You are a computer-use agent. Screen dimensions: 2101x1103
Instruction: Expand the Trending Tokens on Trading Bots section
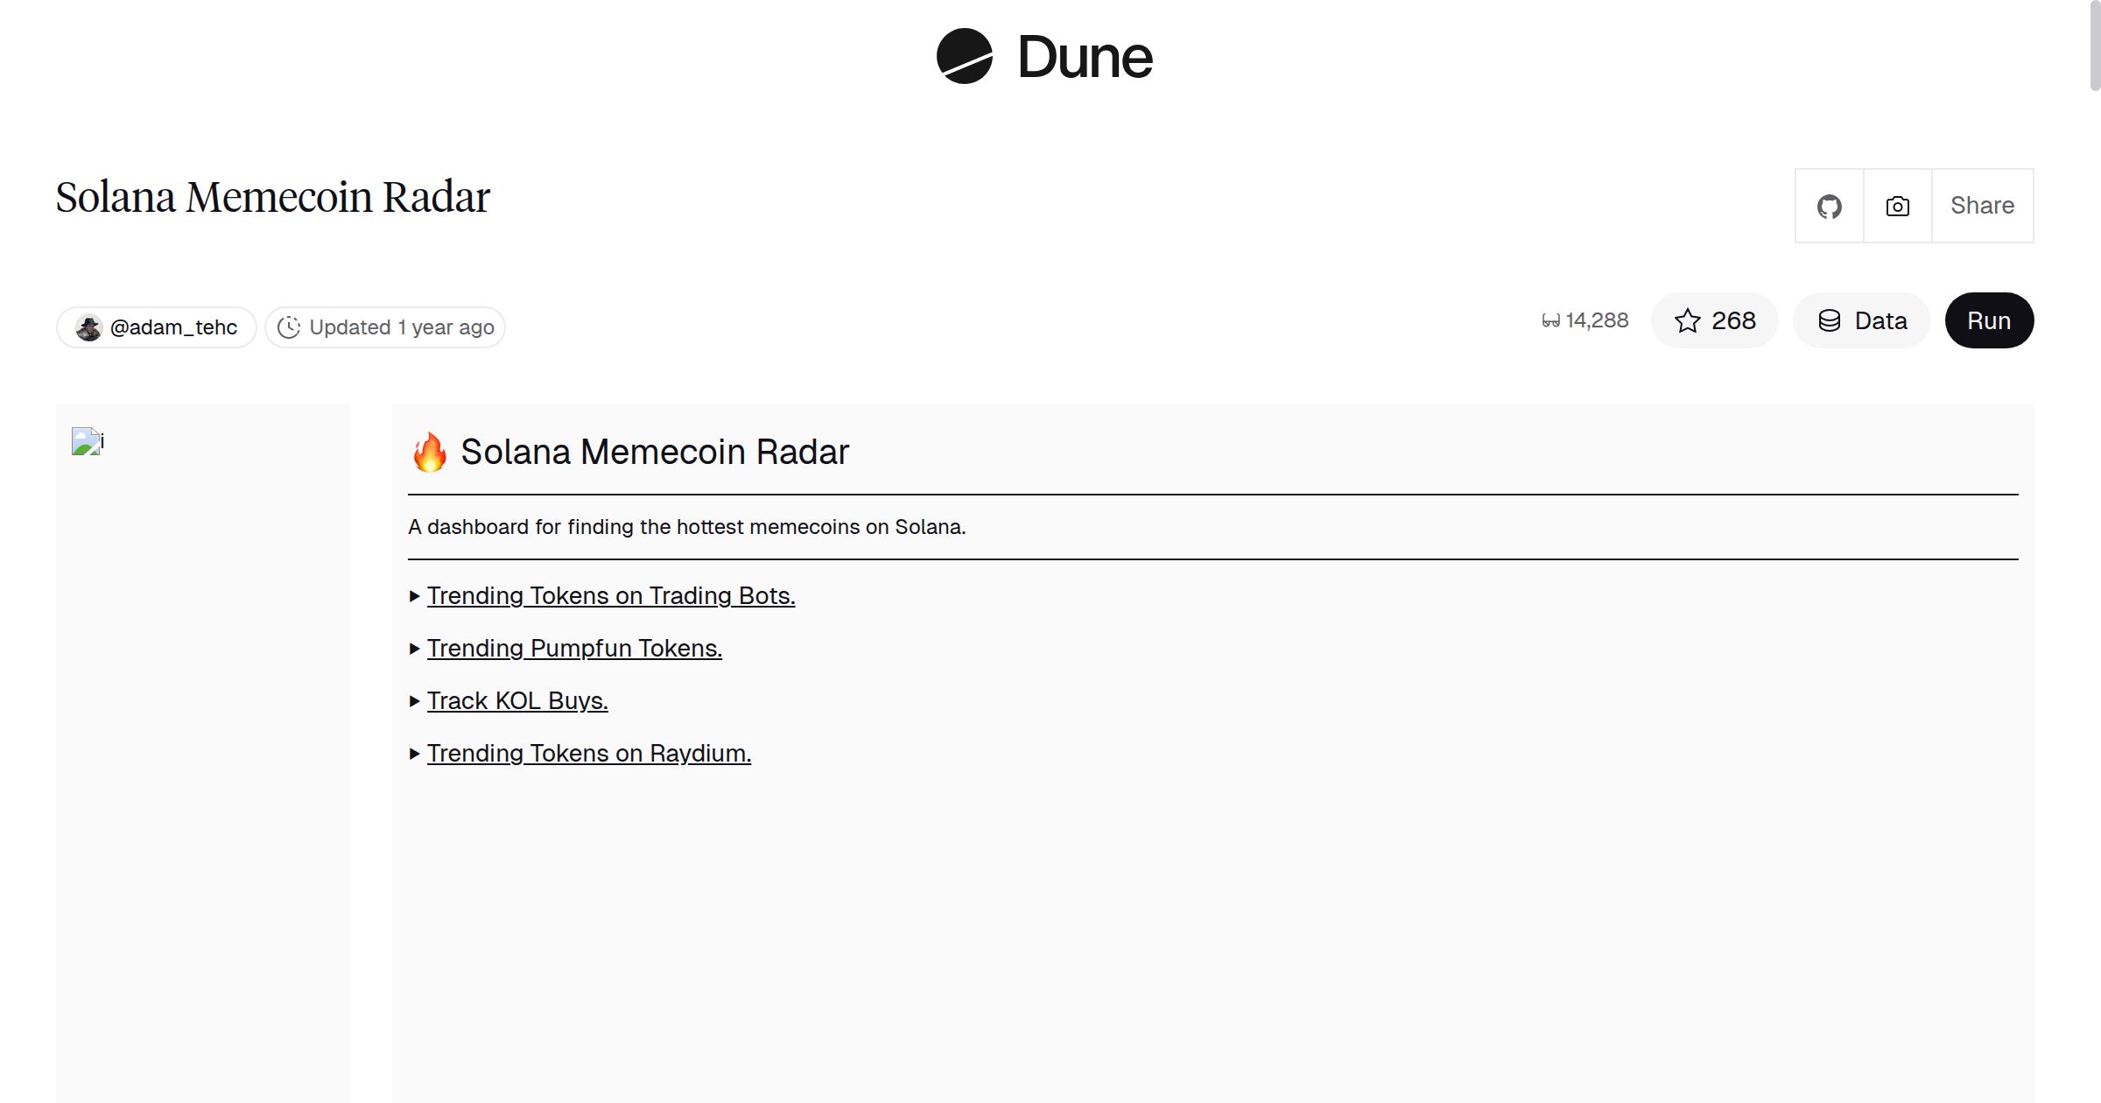tap(413, 596)
